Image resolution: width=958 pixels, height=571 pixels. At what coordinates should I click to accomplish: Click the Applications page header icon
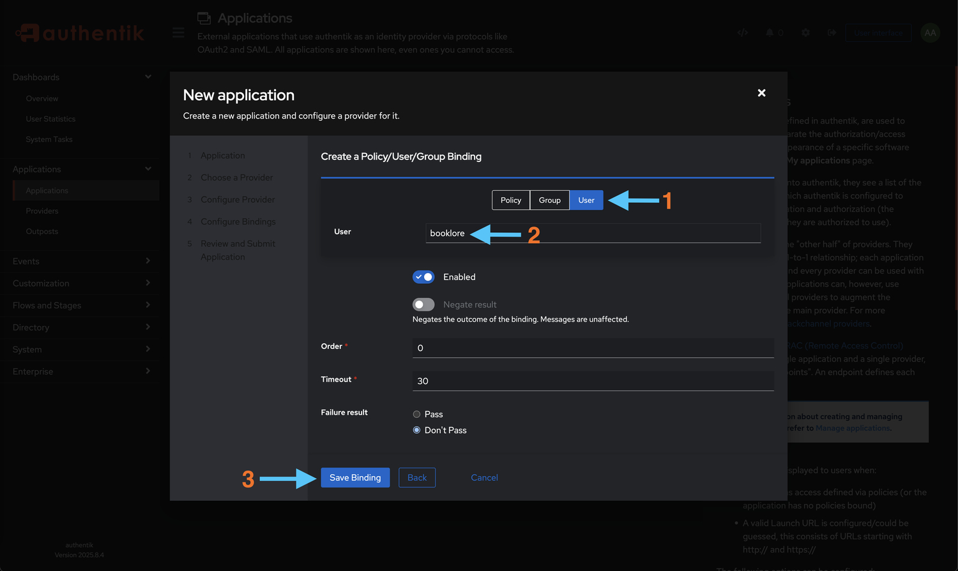[x=204, y=18]
